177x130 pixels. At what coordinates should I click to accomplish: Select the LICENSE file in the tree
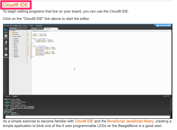point(16,51)
